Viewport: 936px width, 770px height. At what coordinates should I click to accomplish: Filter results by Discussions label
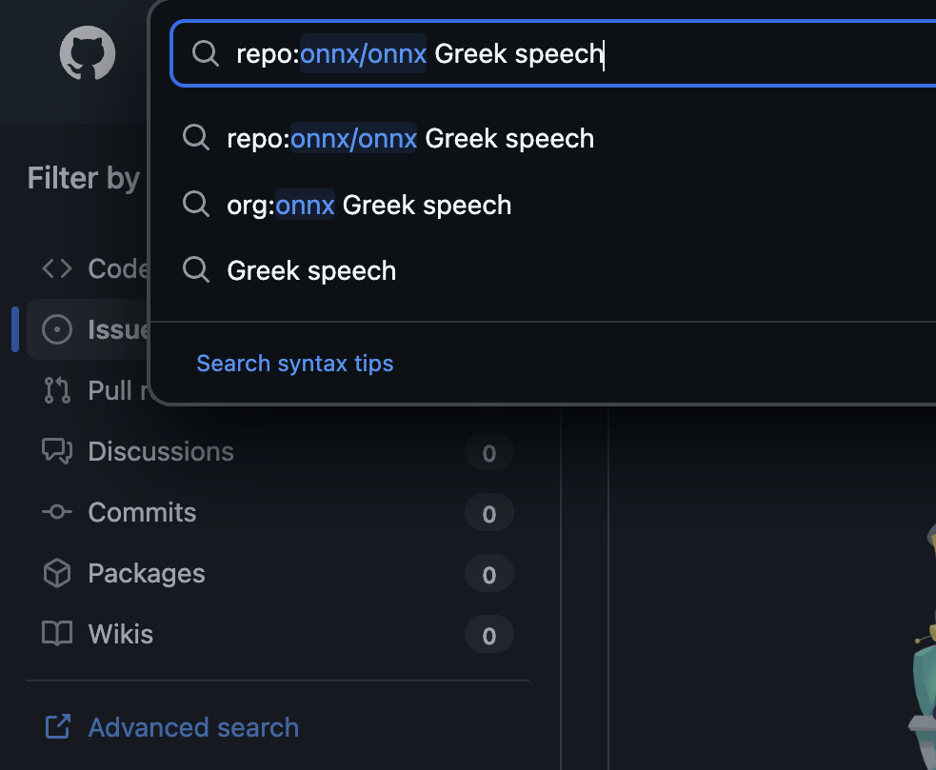(160, 451)
